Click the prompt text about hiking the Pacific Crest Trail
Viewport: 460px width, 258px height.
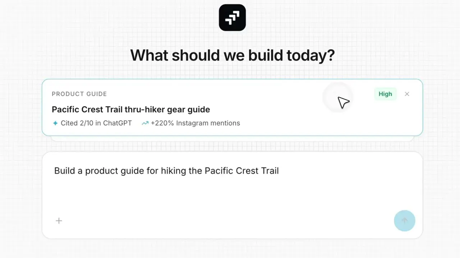click(166, 171)
